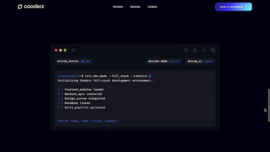Click the Initializing Cooderz environment line
Screen dimensions: 270x152
tap(107, 81)
